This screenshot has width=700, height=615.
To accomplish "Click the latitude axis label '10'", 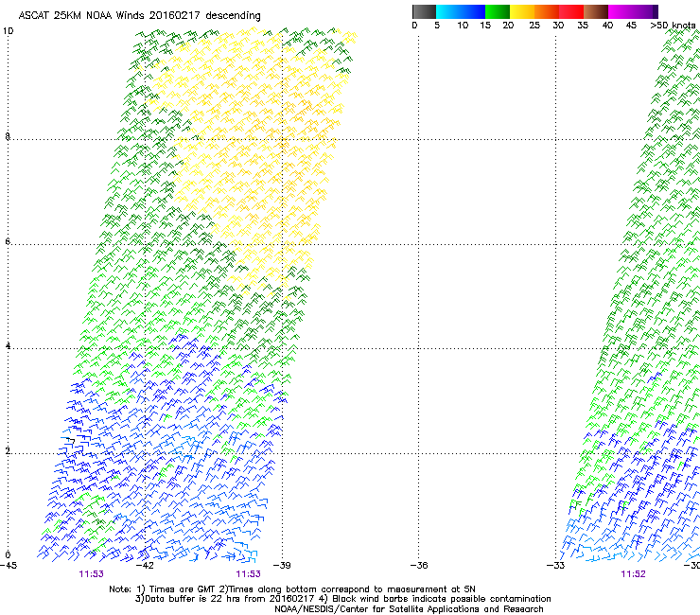I will coord(8,31).
